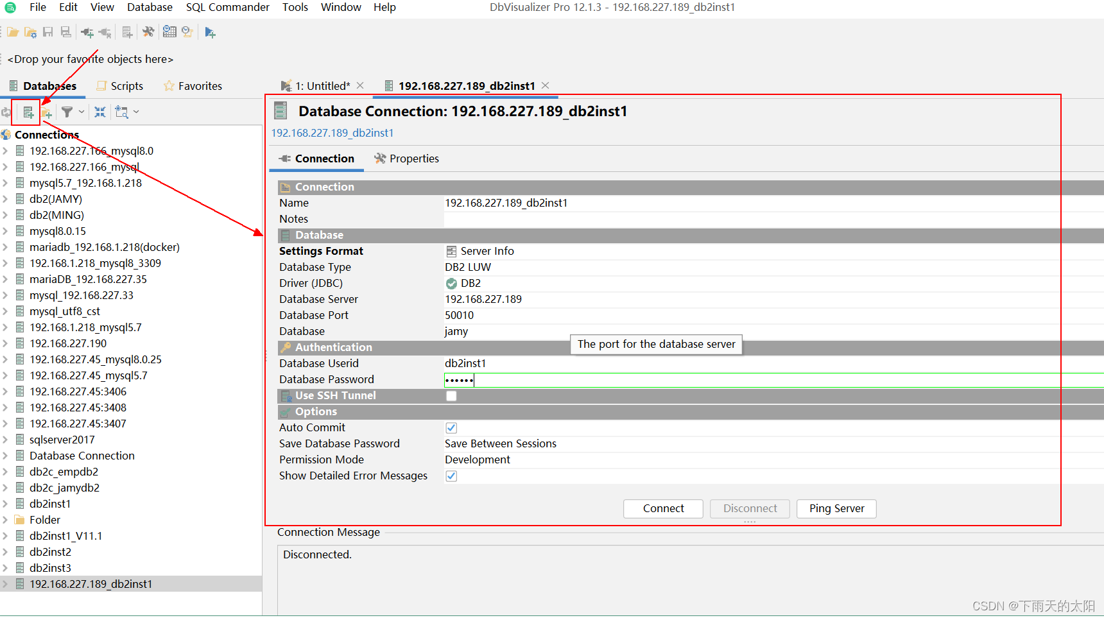This screenshot has height=618, width=1104.
Task: Click the Save toolbar icon
Action: coord(48,32)
